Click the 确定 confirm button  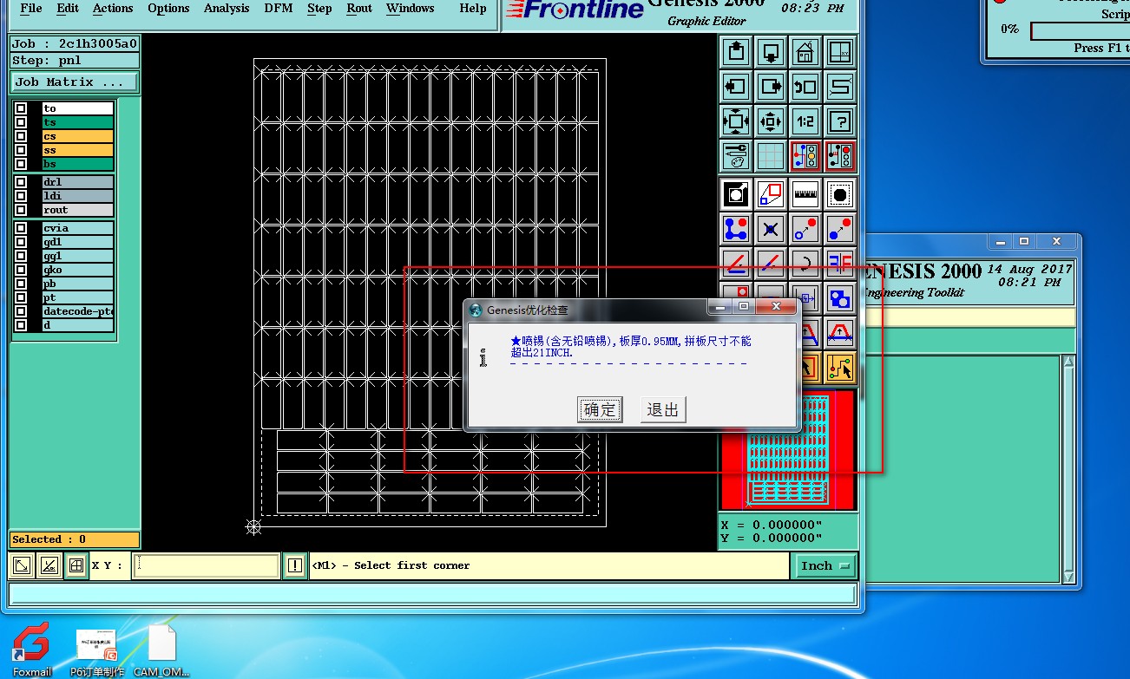(x=600, y=409)
